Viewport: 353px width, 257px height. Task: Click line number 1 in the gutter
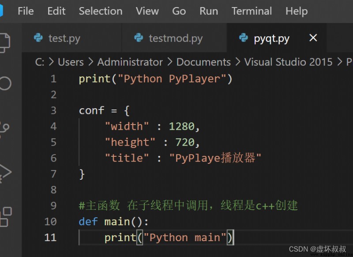tap(53, 79)
